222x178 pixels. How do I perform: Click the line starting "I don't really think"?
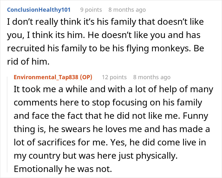point(105,22)
